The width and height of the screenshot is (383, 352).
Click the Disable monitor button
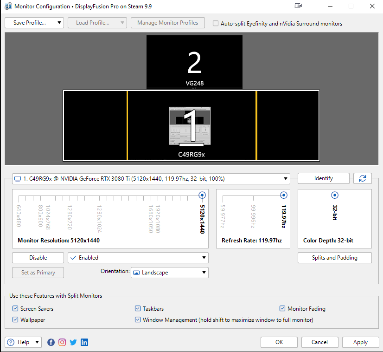click(38, 258)
